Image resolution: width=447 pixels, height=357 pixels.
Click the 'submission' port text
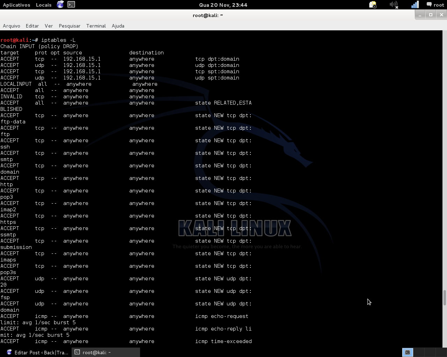16,247
